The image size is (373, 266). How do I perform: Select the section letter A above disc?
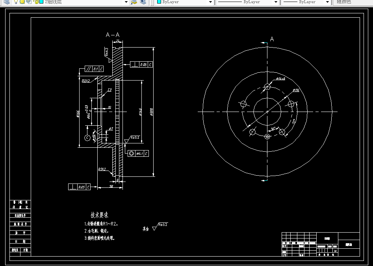click(x=272, y=39)
